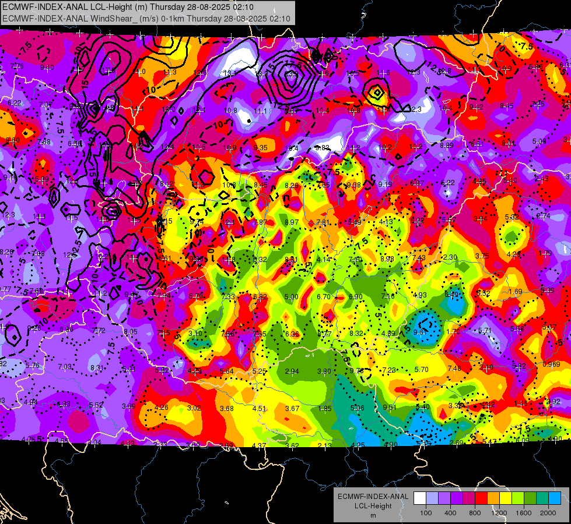Image resolution: width=571 pixels, height=524 pixels.
Task: Click the map value 2.43
Action: click(x=542, y=178)
